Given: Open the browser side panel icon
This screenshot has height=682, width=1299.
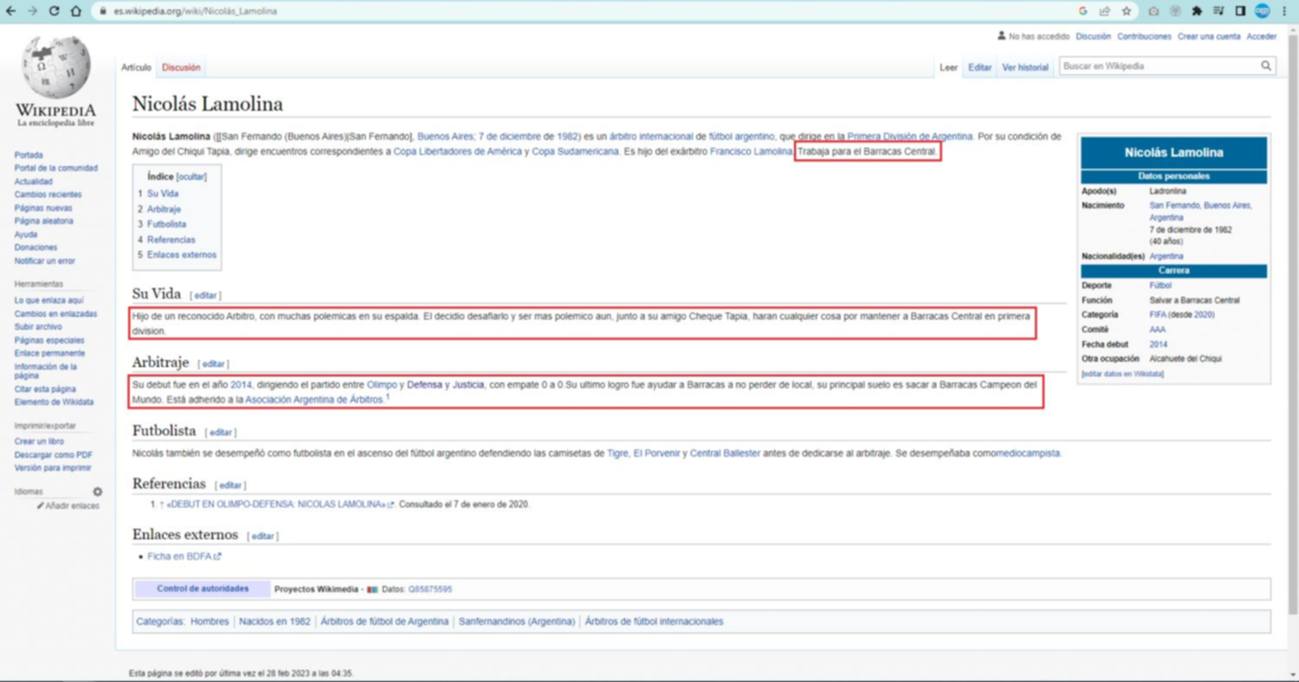Looking at the screenshot, I should pyautogui.click(x=1240, y=11).
